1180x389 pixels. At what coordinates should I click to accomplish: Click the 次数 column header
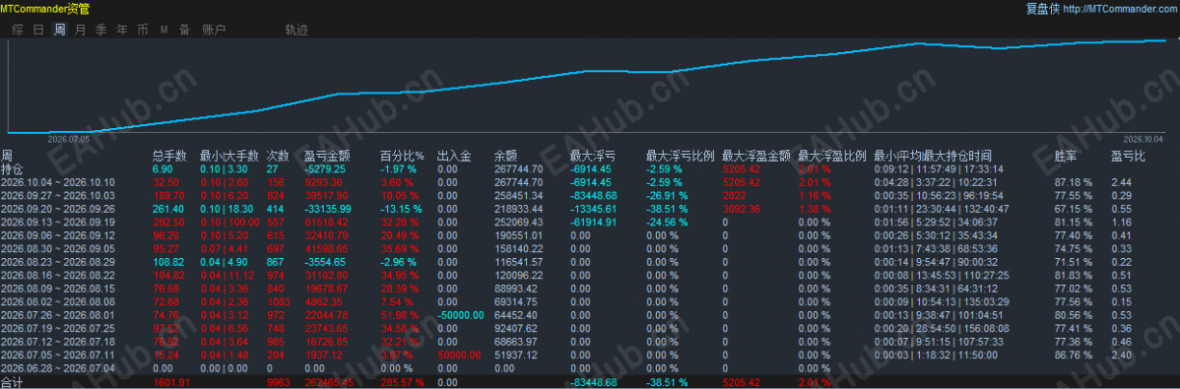(x=278, y=157)
